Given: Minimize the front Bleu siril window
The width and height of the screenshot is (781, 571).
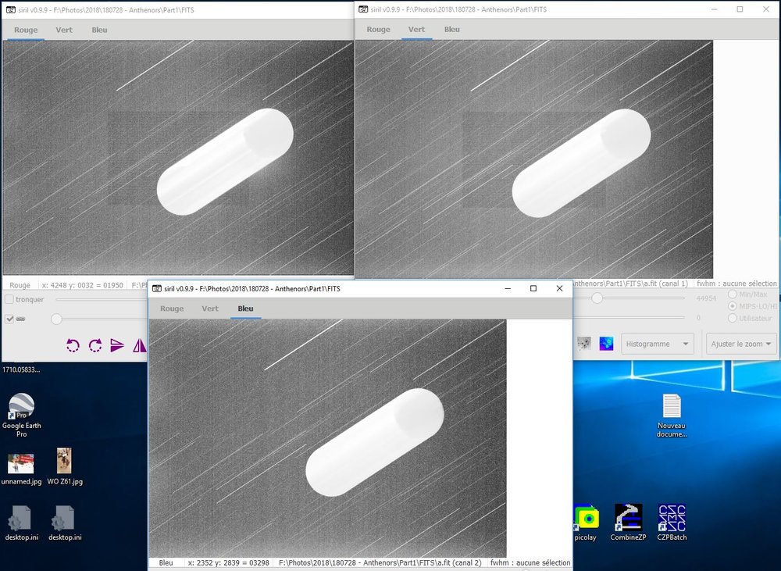Looking at the screenshot, I should point(508,288).
